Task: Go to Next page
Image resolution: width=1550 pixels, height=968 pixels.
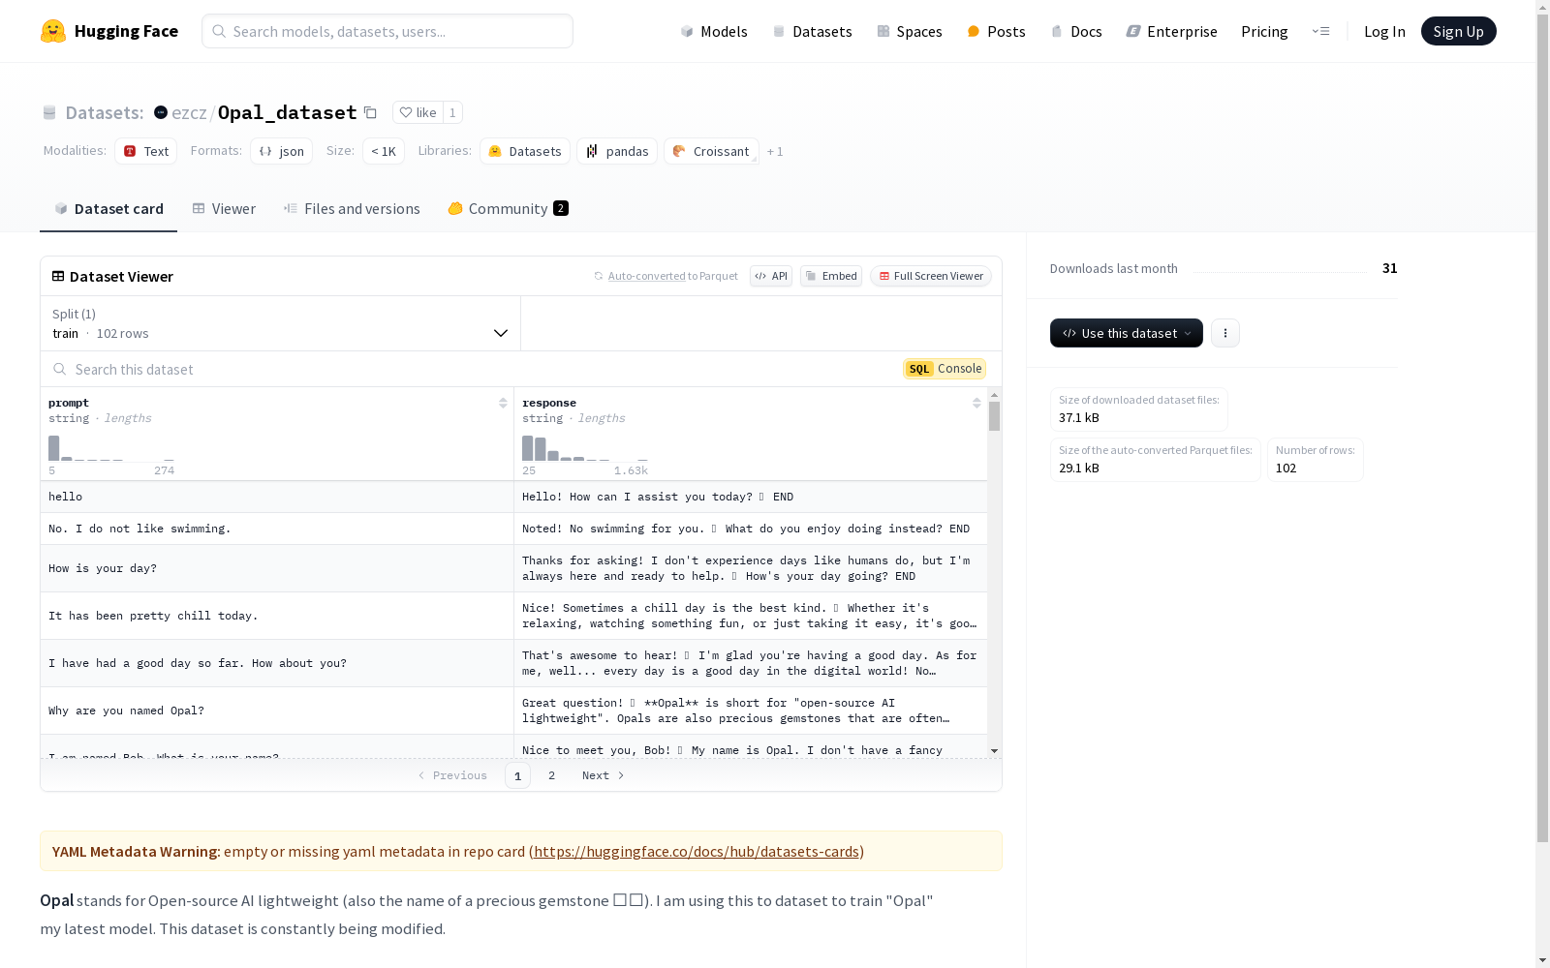Action: (x=604, y=775)
